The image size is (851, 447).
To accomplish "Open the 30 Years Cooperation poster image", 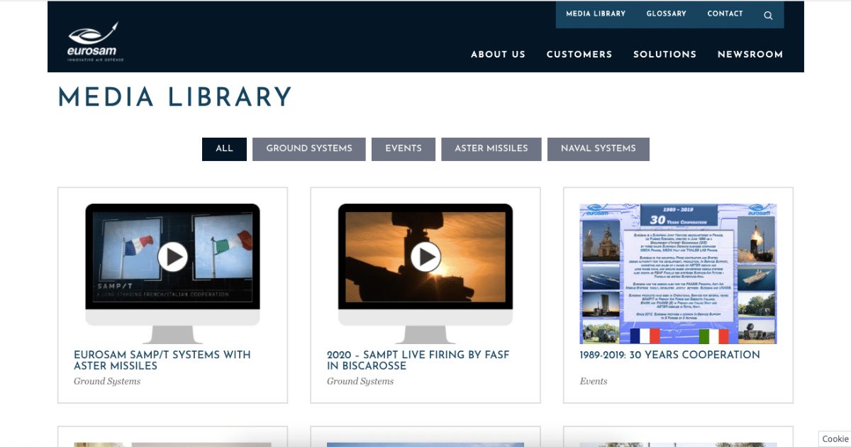I will pos(678,274).
